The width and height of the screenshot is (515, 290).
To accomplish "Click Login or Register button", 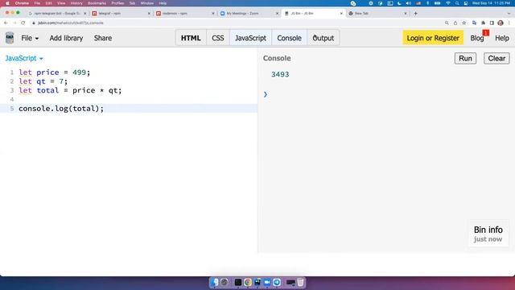I will pyautogui.click(x=433, y=38).
